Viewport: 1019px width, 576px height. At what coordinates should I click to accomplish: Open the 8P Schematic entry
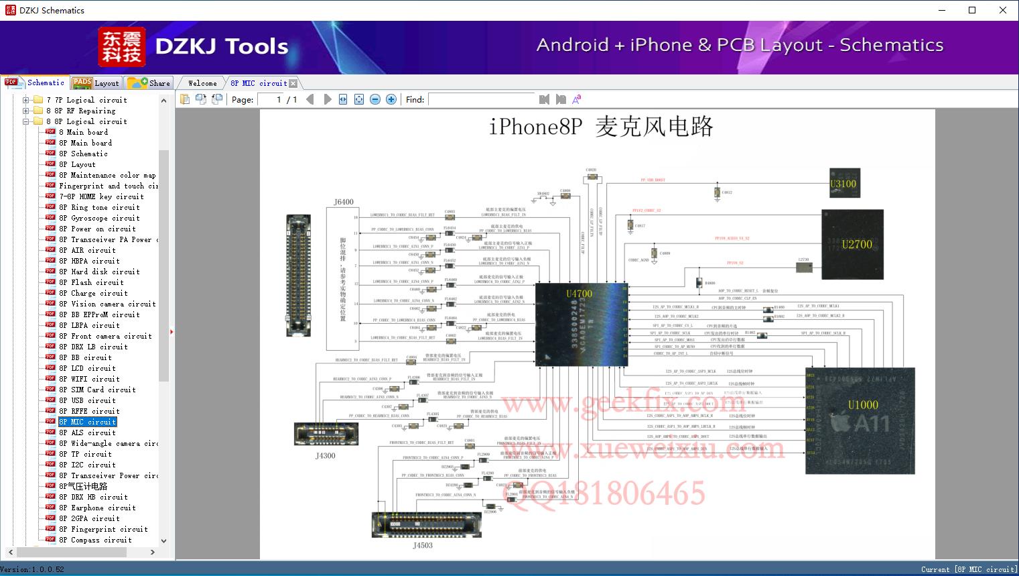83,154
